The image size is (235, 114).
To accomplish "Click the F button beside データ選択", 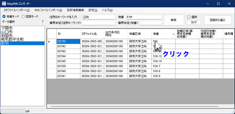I will (43, 22).
